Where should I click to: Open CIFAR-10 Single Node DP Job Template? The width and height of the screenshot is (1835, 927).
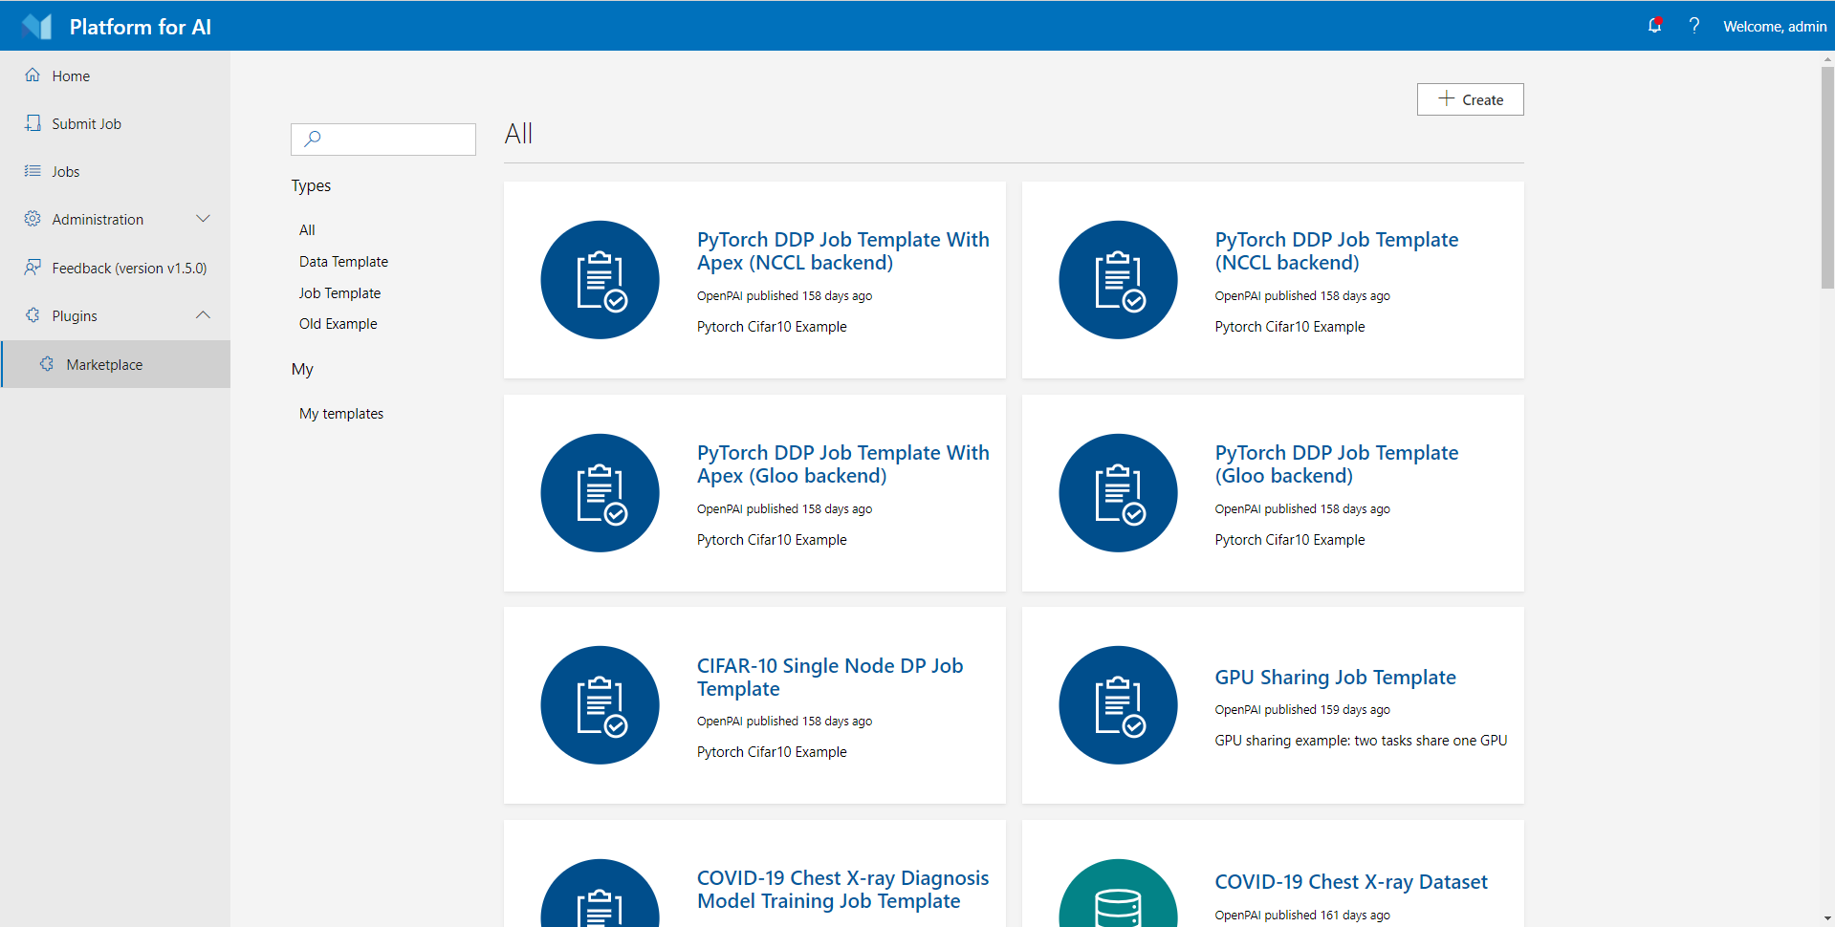pyautogui.click(x=830, y=678)
